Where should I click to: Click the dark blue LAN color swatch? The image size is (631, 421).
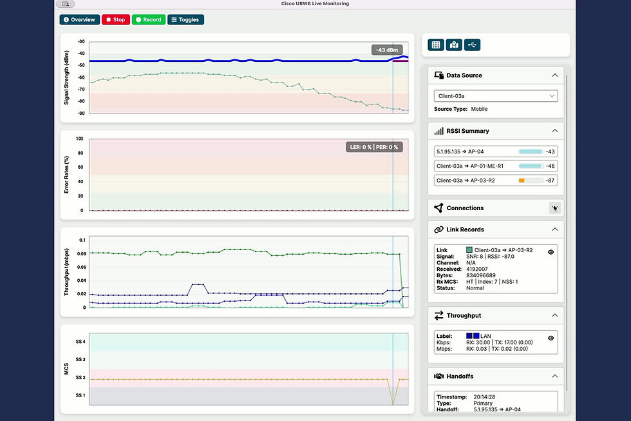(x=469, y=336)
